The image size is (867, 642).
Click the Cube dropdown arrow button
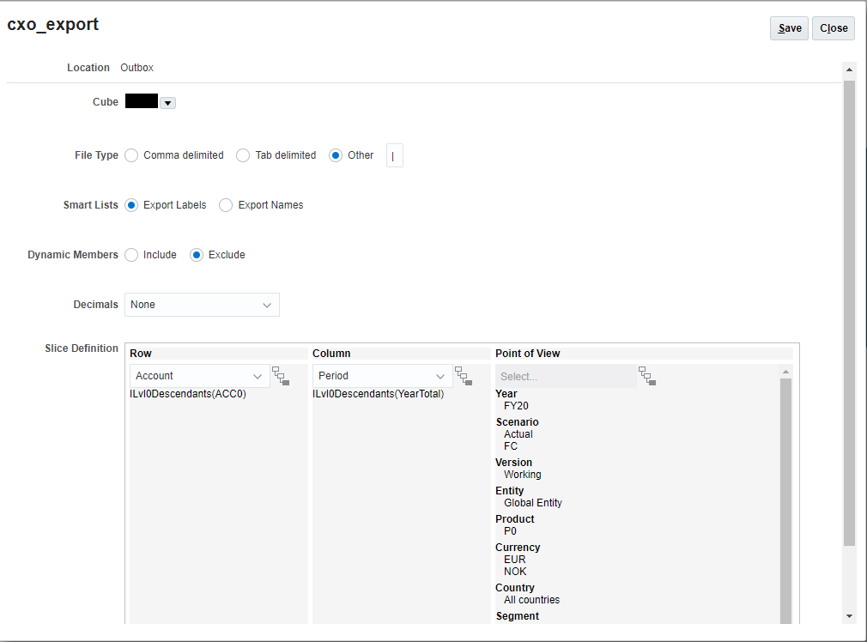point(167,103)
